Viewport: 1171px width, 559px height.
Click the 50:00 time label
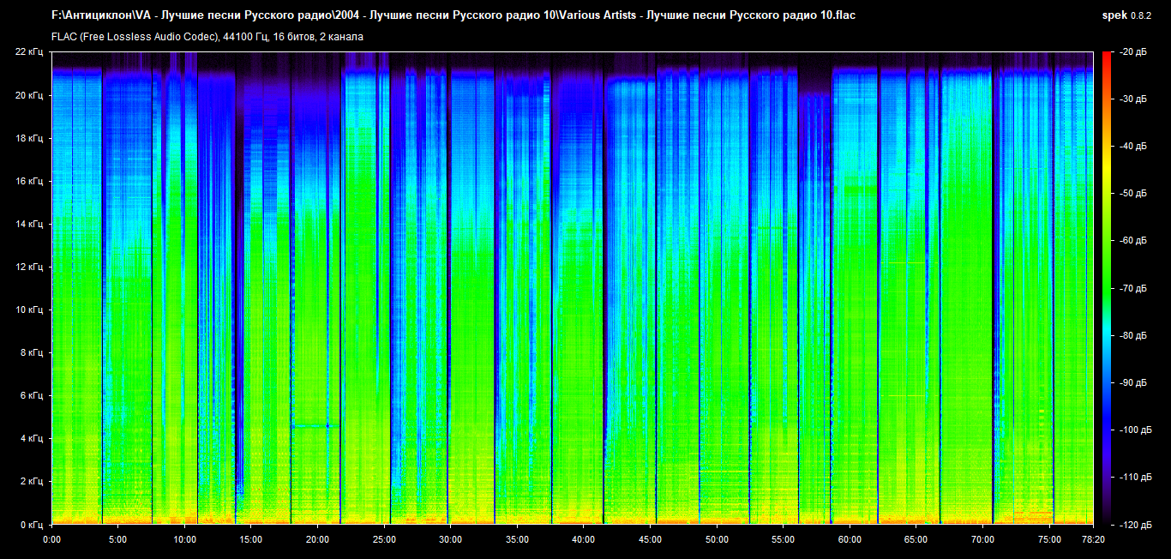click(x=717, y=539)
